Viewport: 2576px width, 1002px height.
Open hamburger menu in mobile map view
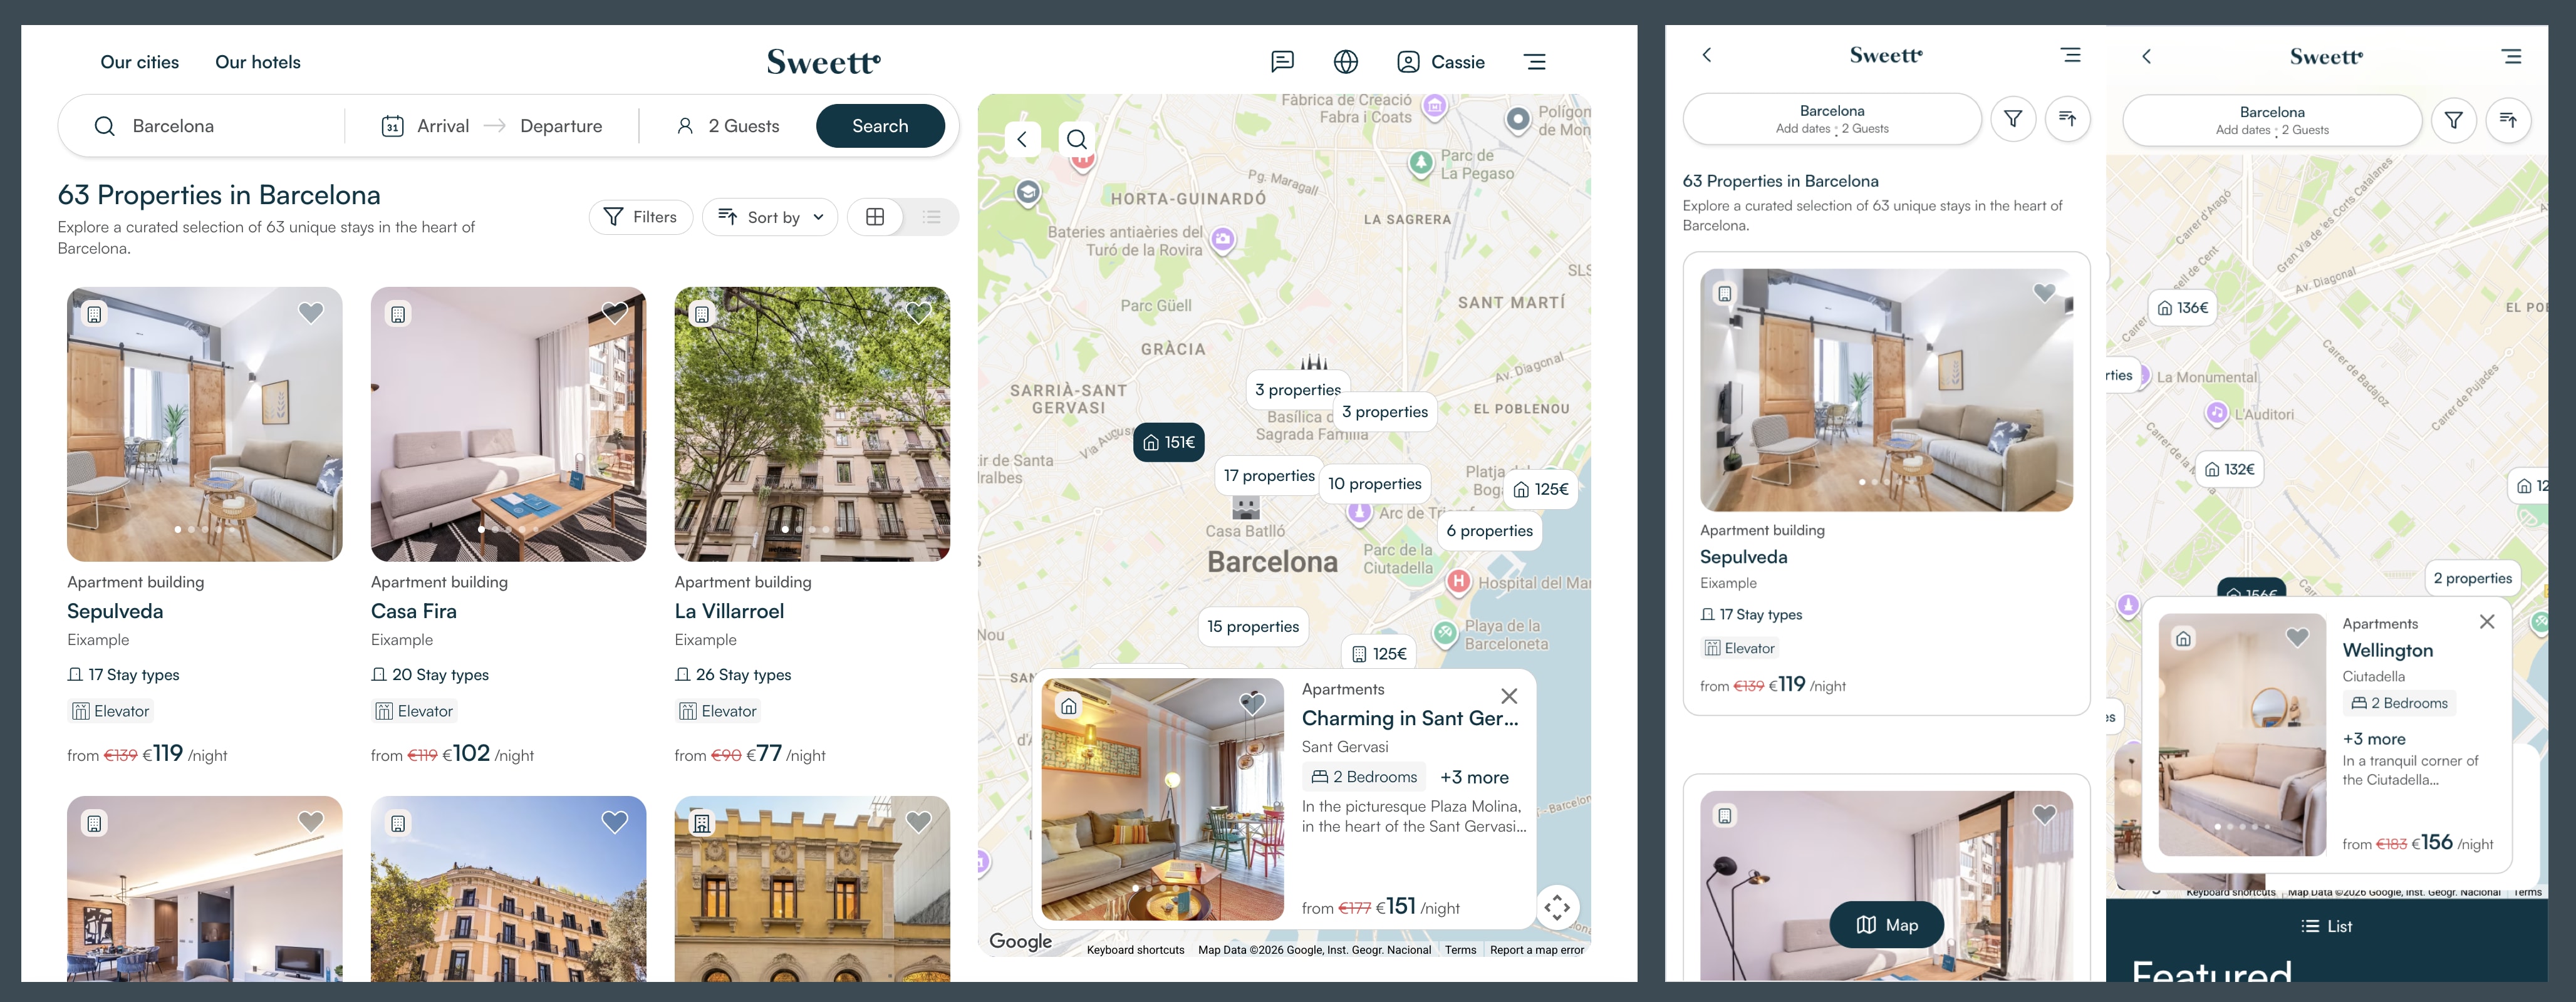(x=2511, y=56)
